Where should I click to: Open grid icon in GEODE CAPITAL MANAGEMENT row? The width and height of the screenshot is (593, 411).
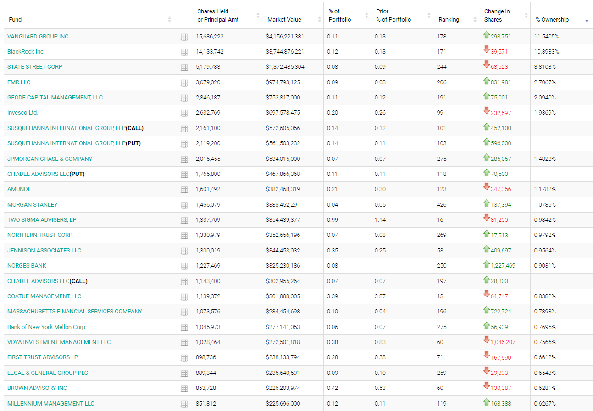[x=184, y=98]
